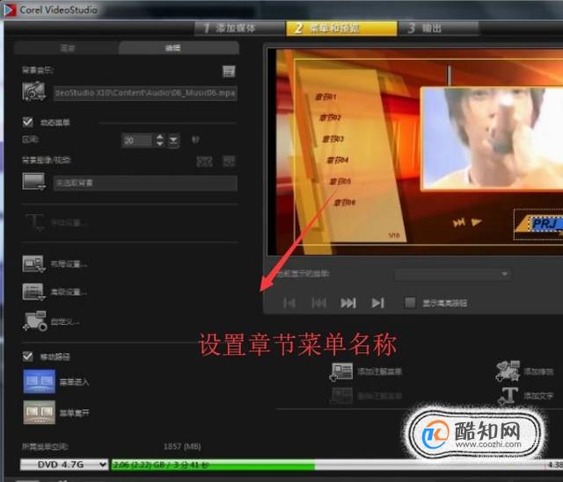563x482 pixels.
Task: Toggle the motion menu checkbox
Action: [x=28, y=122]
